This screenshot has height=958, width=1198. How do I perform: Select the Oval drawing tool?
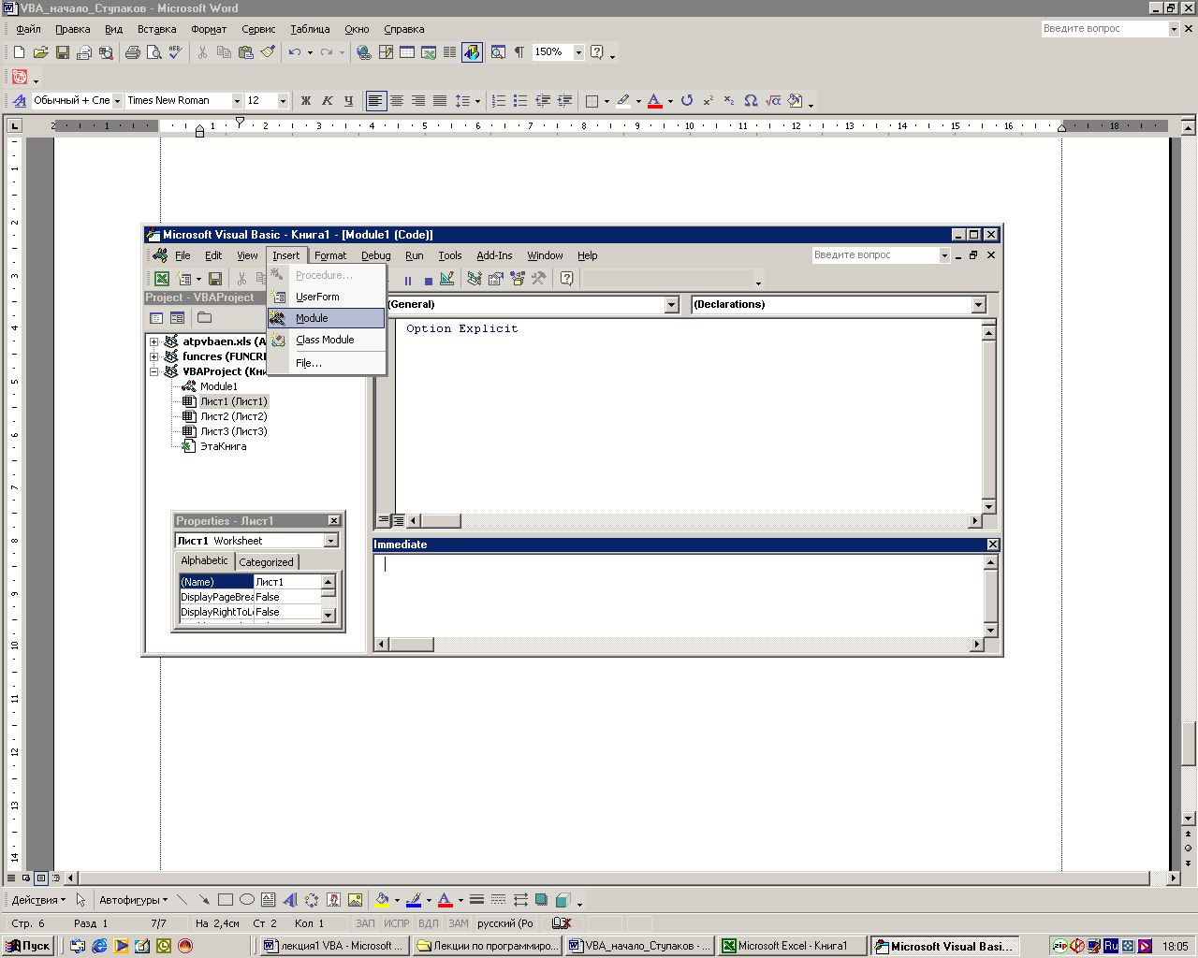point(247,900)
